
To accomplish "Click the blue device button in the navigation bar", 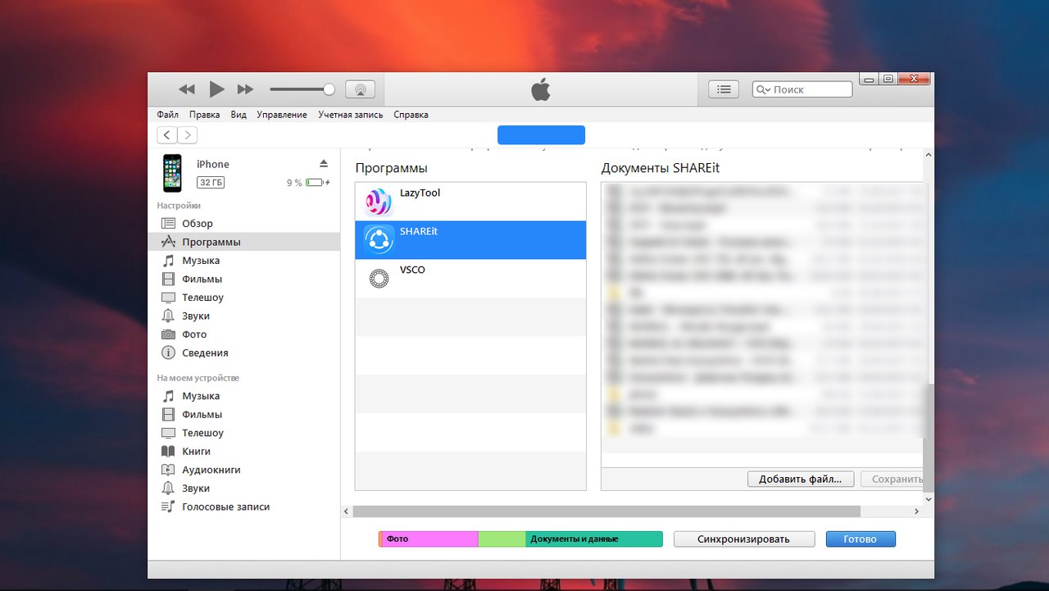I will 541,135.
